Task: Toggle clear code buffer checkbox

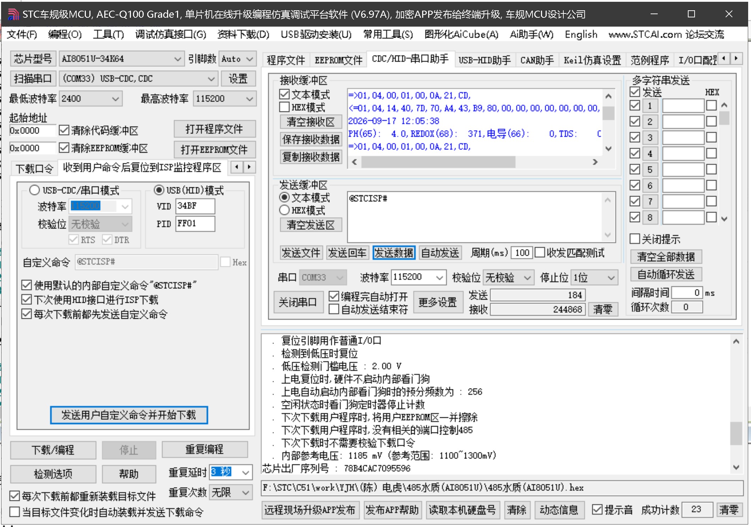Action: [x=64, y=130]
